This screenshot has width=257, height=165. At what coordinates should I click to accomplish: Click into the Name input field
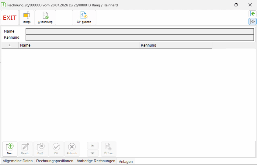(140, 31)
